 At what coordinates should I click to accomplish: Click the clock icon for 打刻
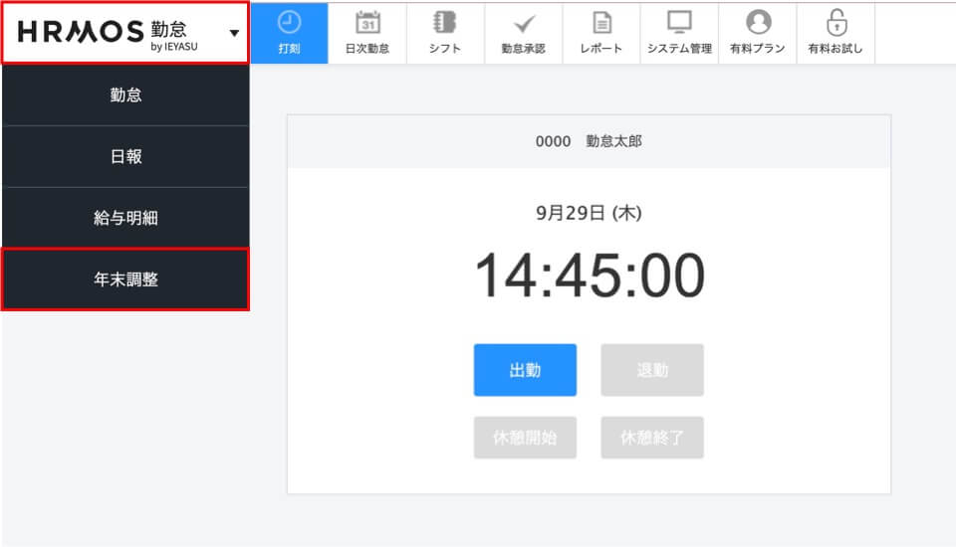(289, 23)
